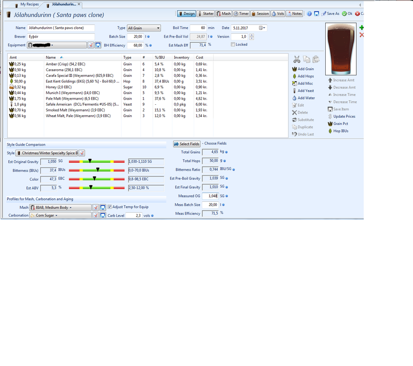Open the Mash view tab
This screenshot has width=413, height=366.
[224, 14]
